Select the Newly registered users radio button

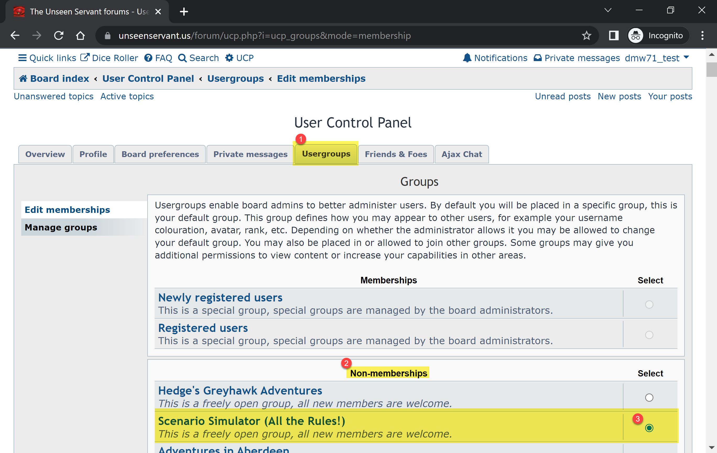[649, 304]
